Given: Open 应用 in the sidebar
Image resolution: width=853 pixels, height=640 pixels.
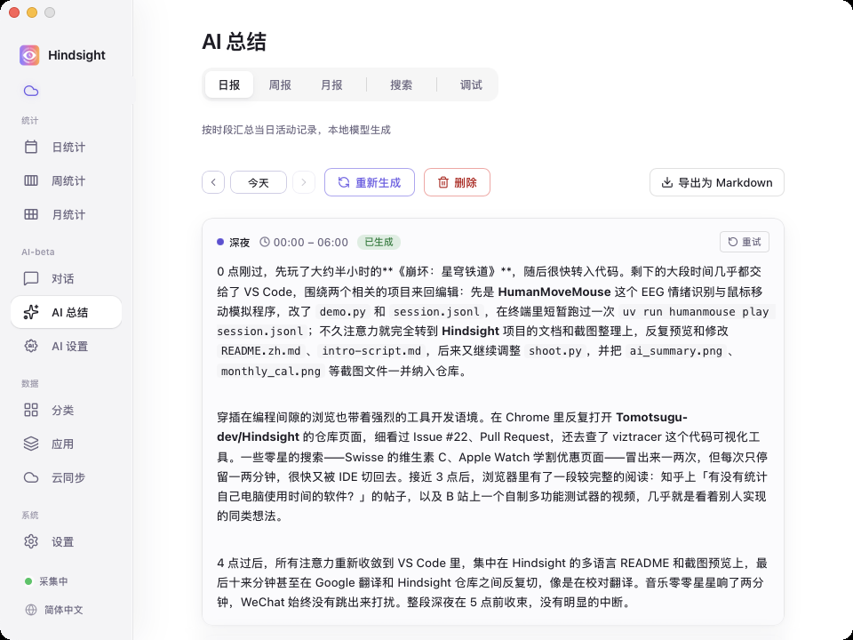Looking at the screenshot, I should click(67, 444).
